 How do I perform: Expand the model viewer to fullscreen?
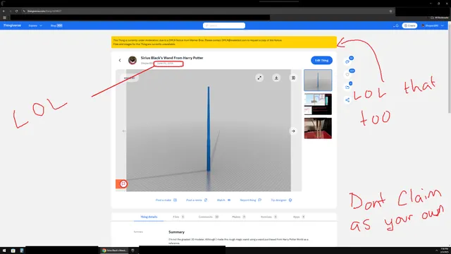(259, 78)
